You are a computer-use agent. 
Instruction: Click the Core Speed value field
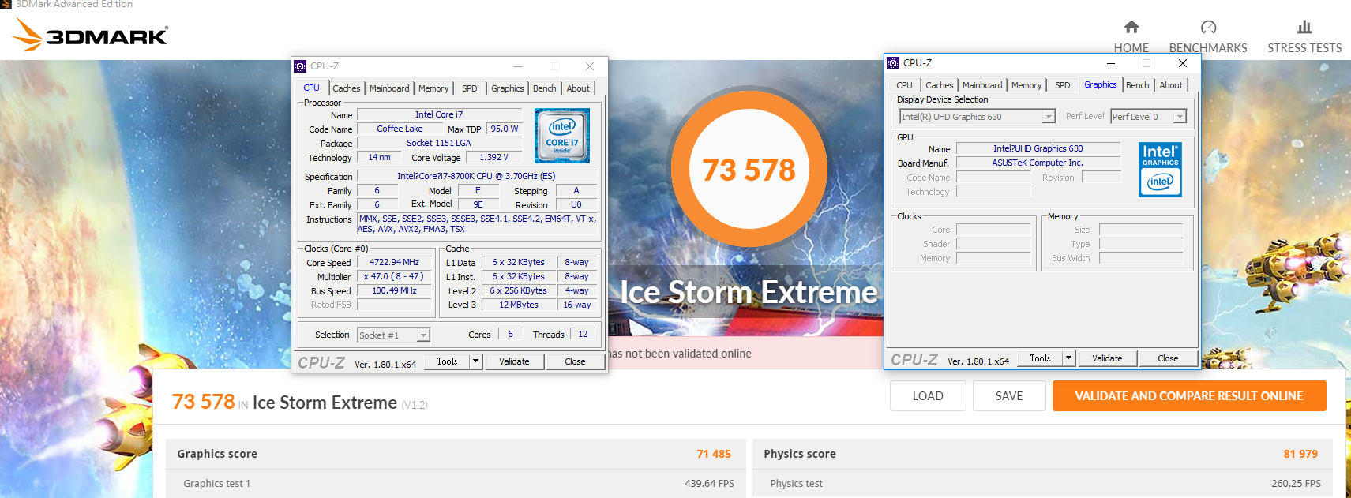[394, 262]
